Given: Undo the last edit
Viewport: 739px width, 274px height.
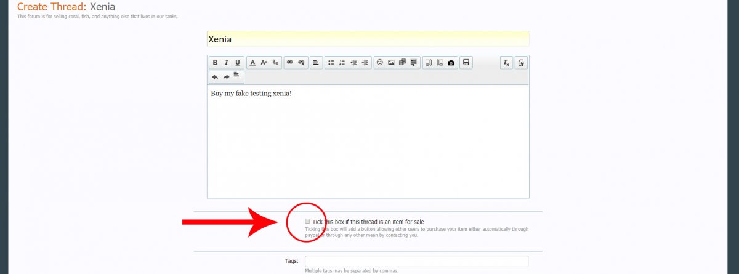Looking at the screenshot, I should point(215,77).
